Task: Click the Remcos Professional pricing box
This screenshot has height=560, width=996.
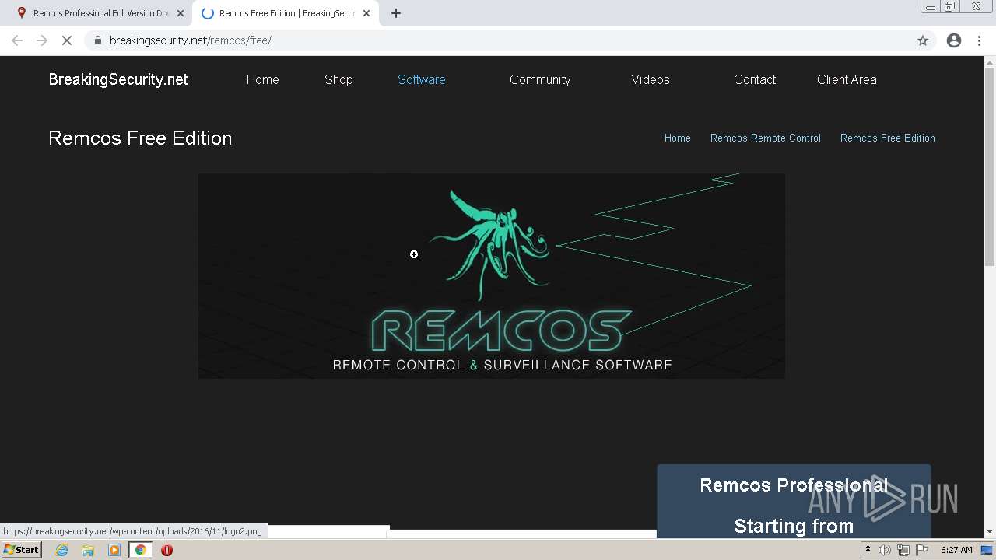Action: [x=794, y=502]
